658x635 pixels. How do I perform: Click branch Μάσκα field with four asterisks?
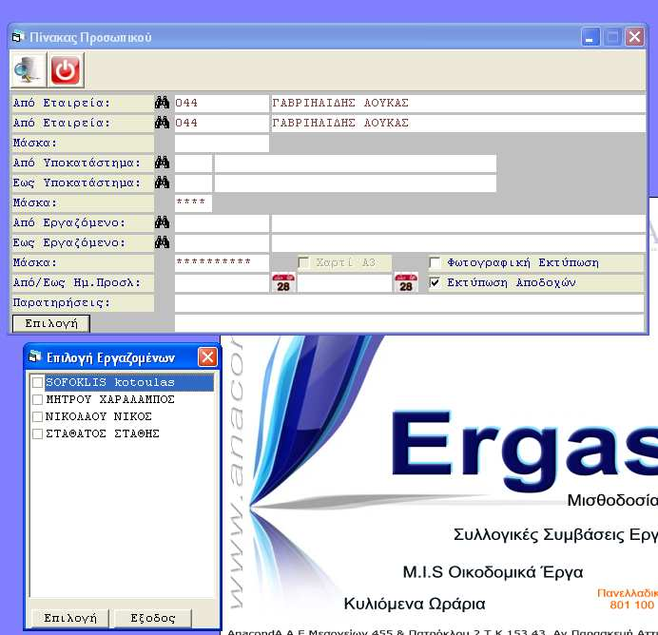pyautogui.click(x=193, y=203)
